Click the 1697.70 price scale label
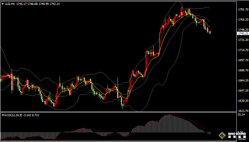 click(243, 60)
